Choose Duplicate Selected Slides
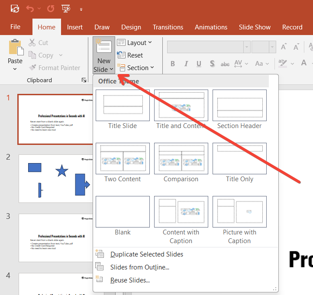 pyautogui.click(x=146, y=254)
